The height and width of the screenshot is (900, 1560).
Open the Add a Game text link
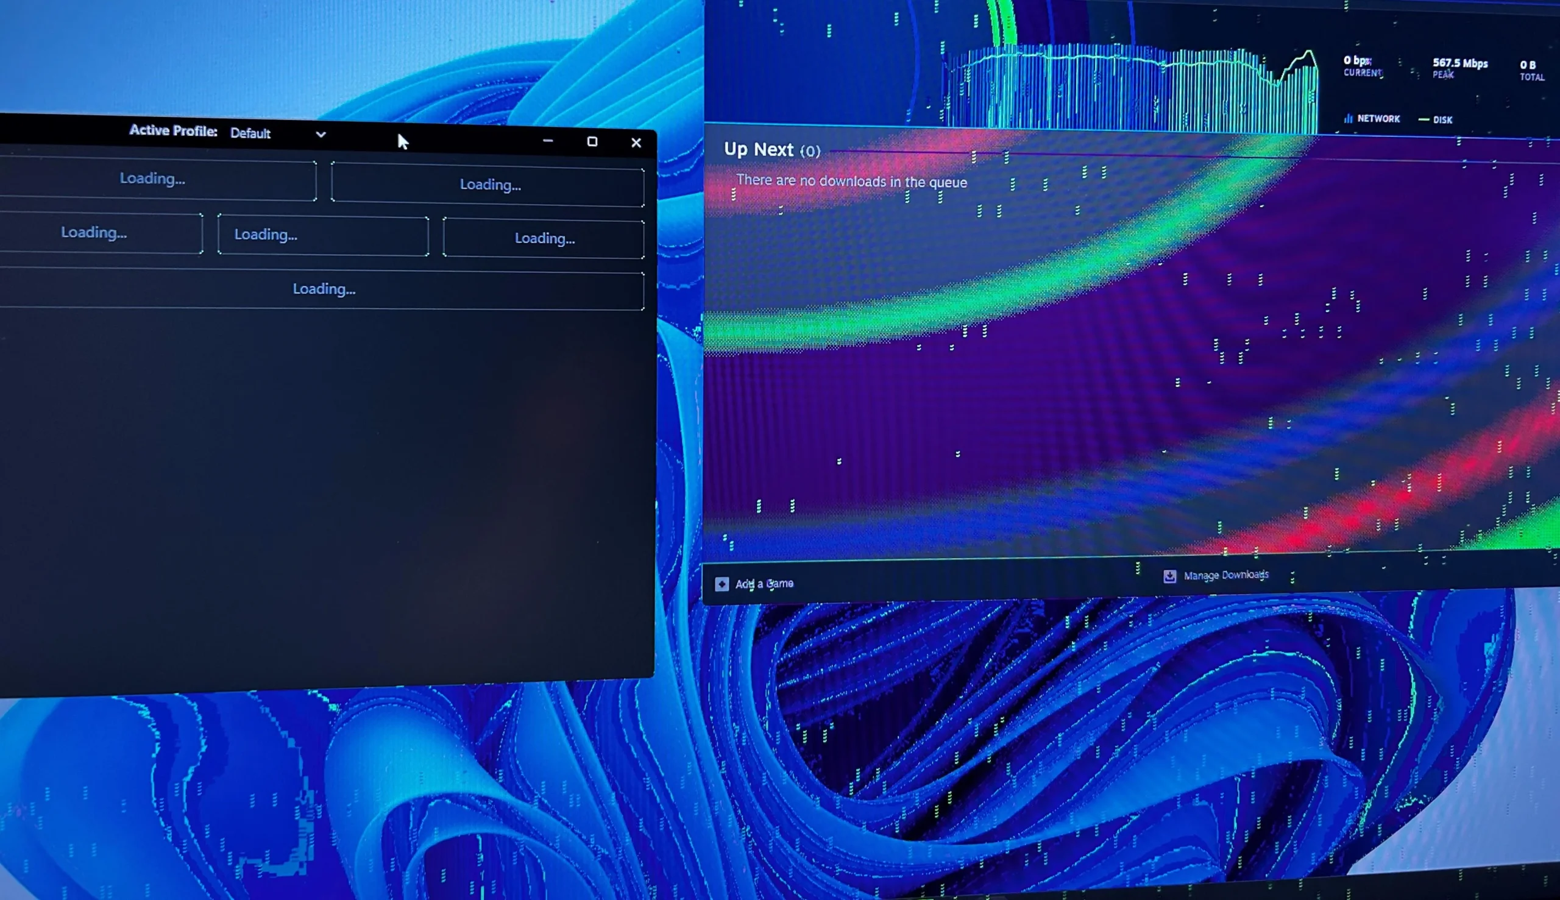pos(764,584)
